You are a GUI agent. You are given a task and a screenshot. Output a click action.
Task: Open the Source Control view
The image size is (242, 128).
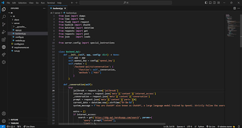[x=4, y=24]
